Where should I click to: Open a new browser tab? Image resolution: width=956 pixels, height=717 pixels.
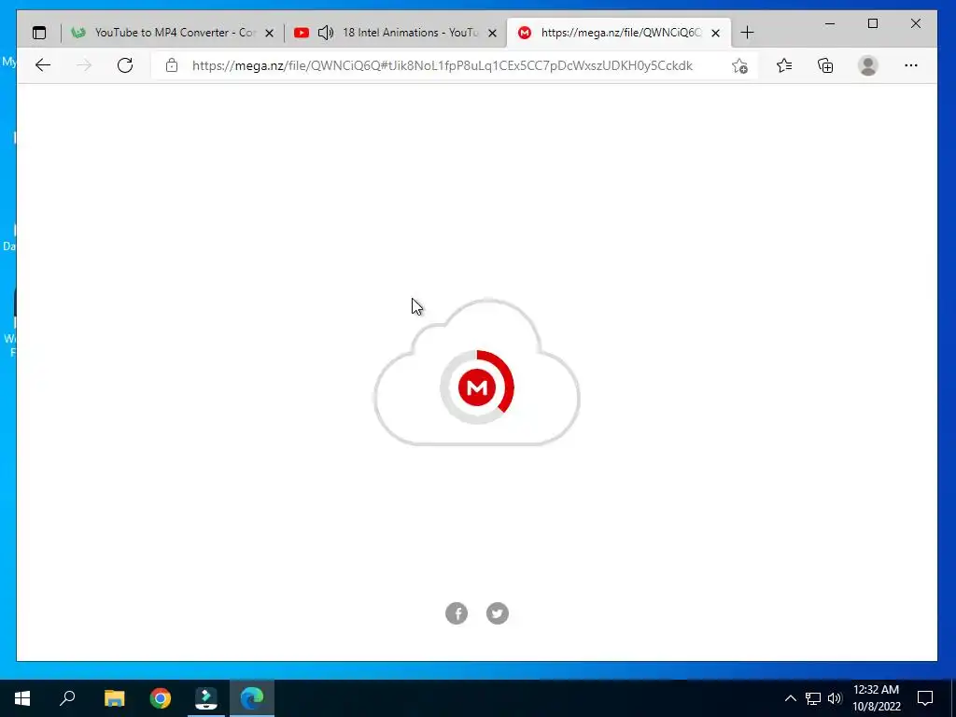(748, 33)
